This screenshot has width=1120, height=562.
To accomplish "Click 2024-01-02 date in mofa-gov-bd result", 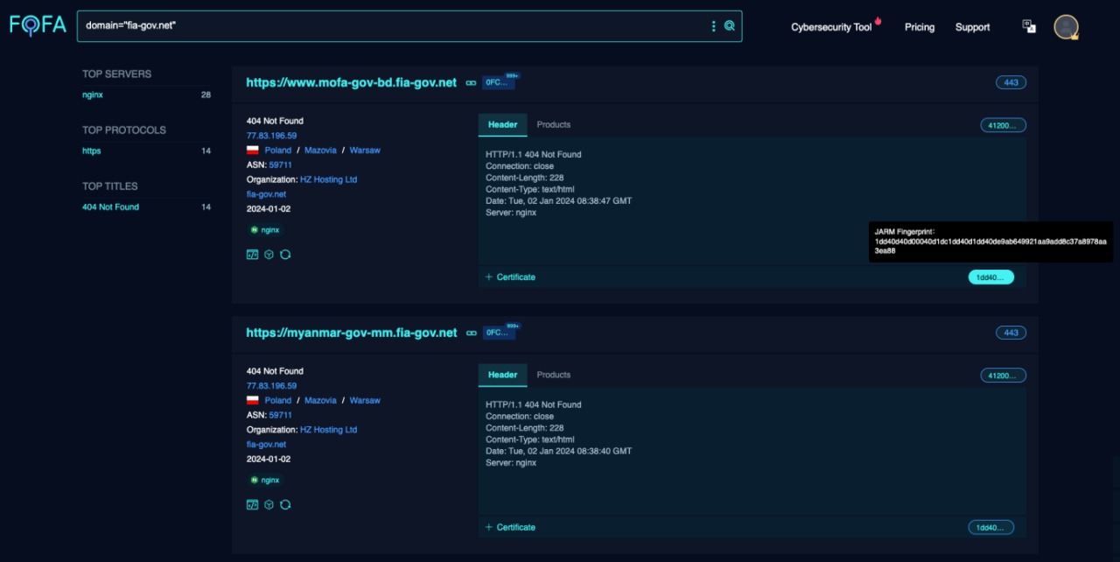I will (x=269, y=208).
